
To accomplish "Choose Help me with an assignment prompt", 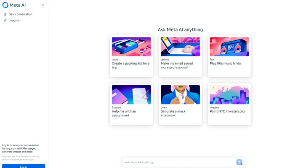I will click(x=124, y=113).
